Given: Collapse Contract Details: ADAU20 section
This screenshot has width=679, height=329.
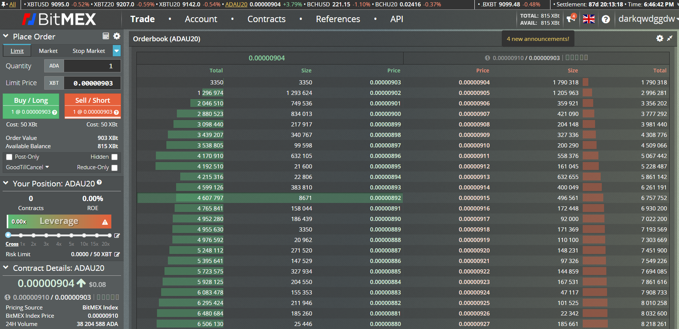Looking at the screenshot, I should point(6,267).
